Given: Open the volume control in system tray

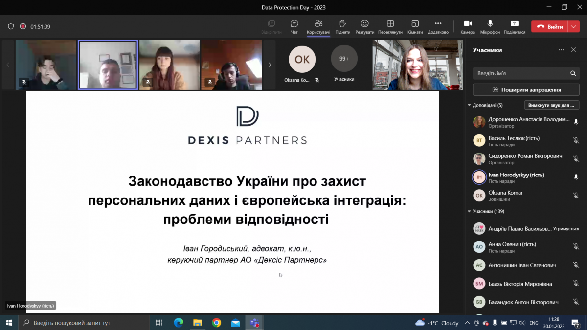Looking at the screenshot, I should coord(523,323).
